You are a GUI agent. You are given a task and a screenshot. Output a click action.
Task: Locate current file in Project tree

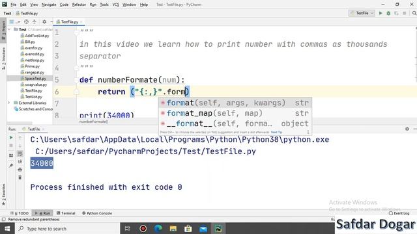26,21
